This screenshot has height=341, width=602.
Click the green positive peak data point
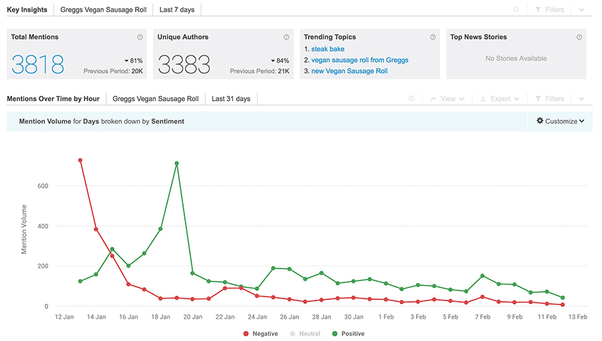[x=177, y=163]
